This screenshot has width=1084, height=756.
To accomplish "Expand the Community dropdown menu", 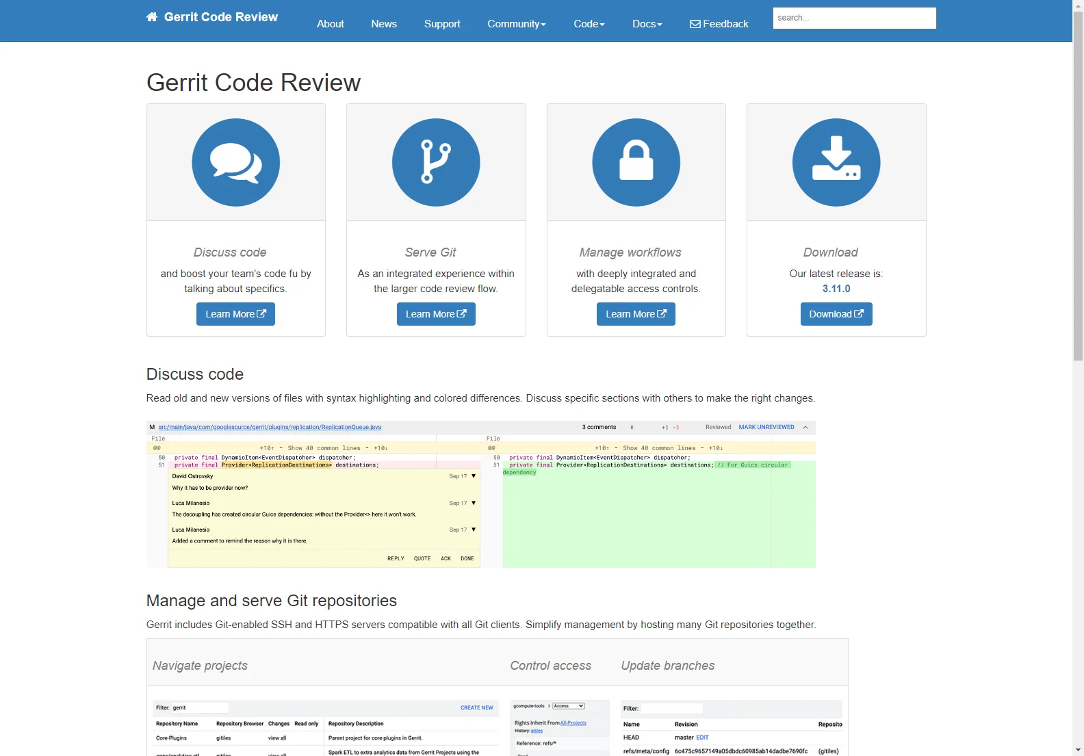I will (x=517, y=24).
